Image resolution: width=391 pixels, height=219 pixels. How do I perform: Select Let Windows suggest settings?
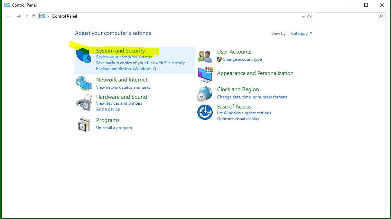click(244, 113)
